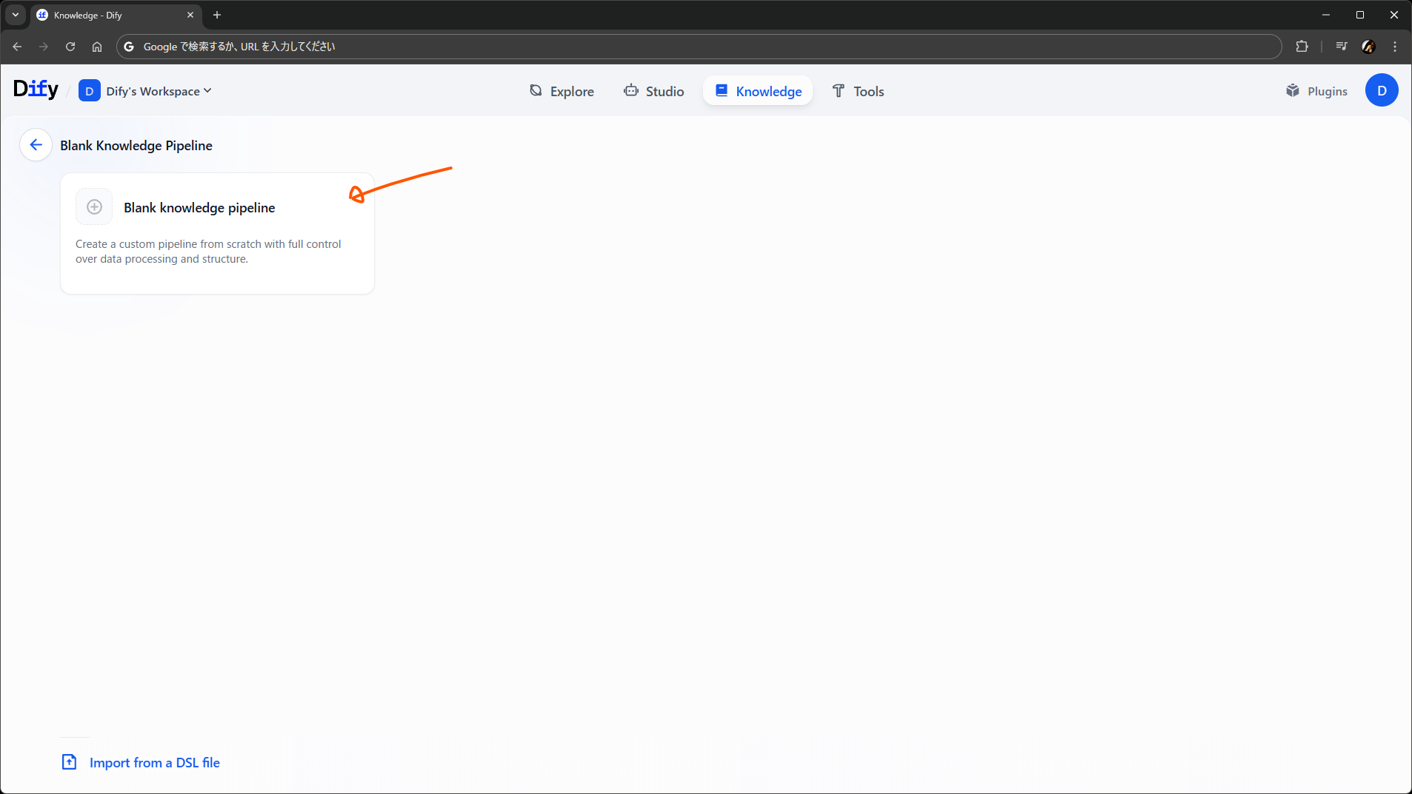Go to the Tools tab

tap(858, 91)
